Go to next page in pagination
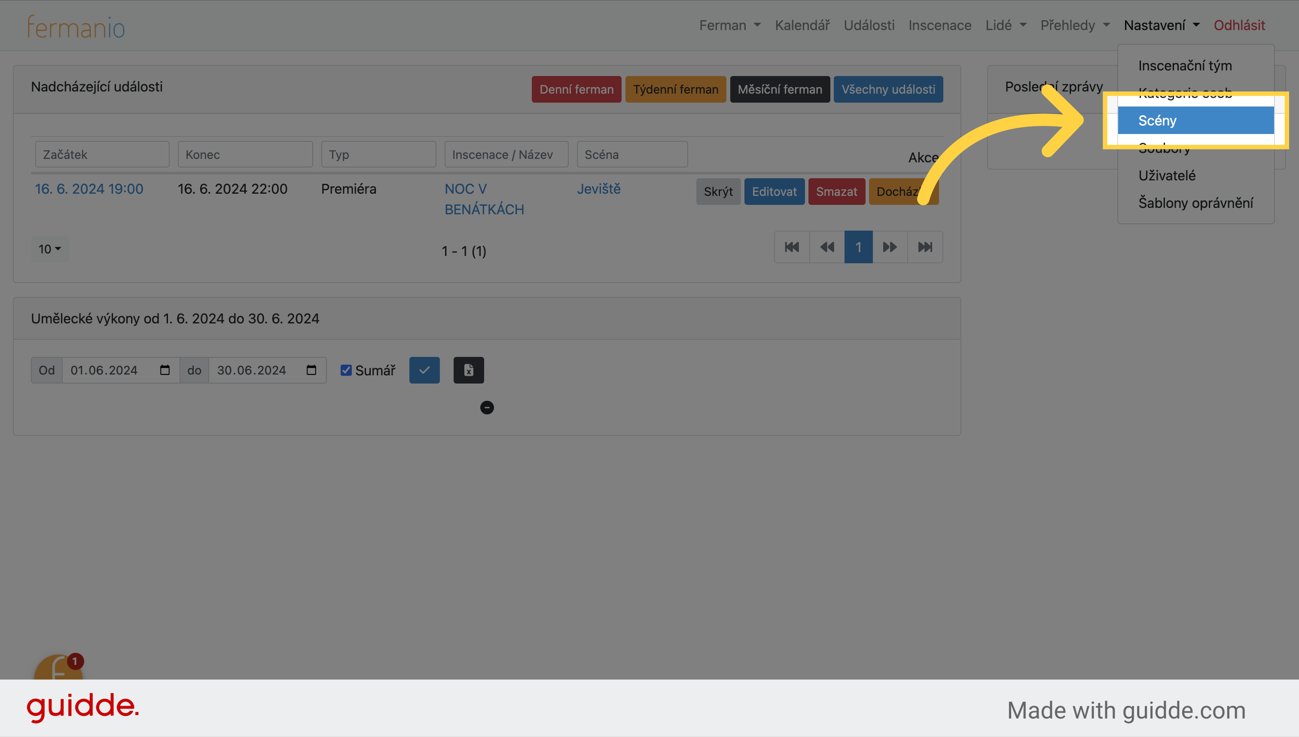The image size is (1299, 737). pos(890,247)
